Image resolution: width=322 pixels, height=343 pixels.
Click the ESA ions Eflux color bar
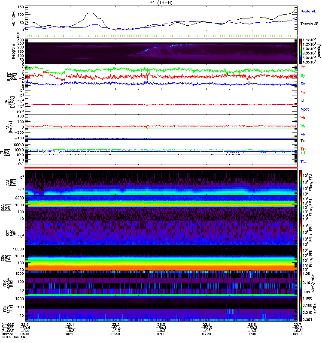(301, 208)
